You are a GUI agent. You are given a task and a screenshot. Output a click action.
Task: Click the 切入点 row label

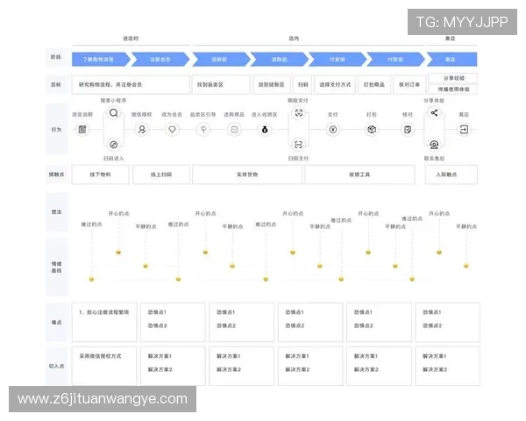pos(56,366)
